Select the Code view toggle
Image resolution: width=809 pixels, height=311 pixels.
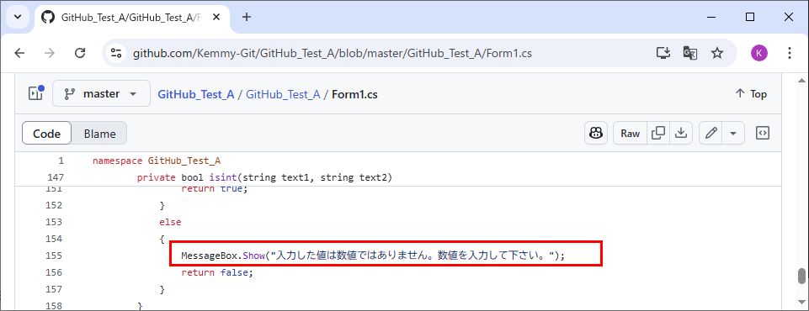pyautogui.click(x=46, y=134)
